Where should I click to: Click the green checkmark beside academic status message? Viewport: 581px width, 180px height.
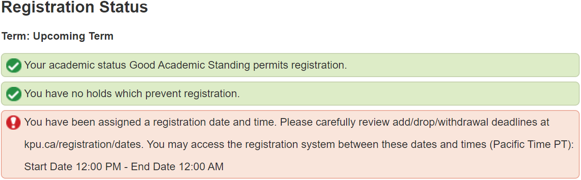[14, 66]
